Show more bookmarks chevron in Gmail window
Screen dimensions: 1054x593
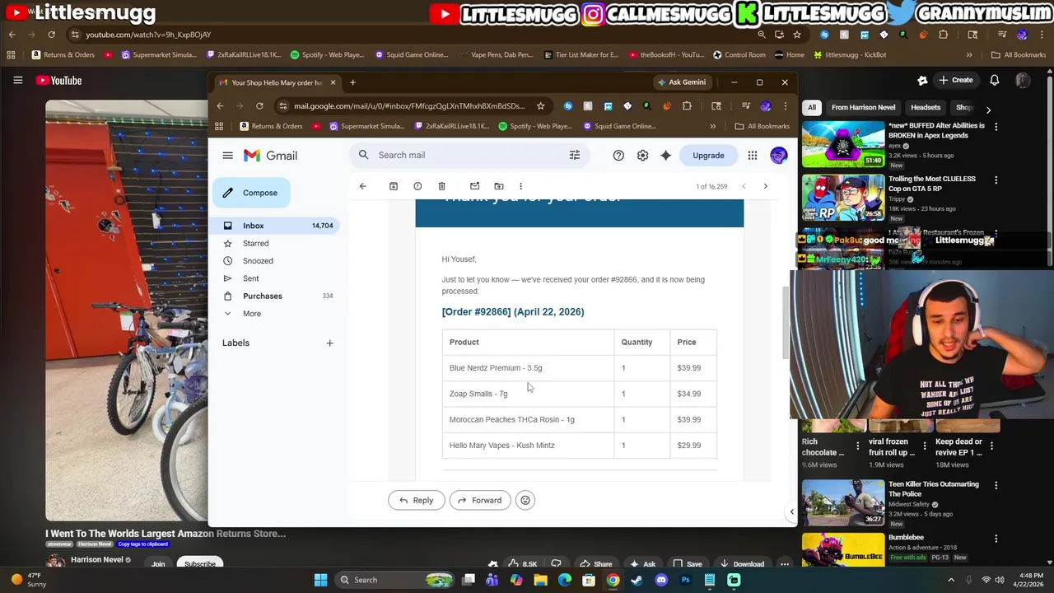tap(712, 126)
